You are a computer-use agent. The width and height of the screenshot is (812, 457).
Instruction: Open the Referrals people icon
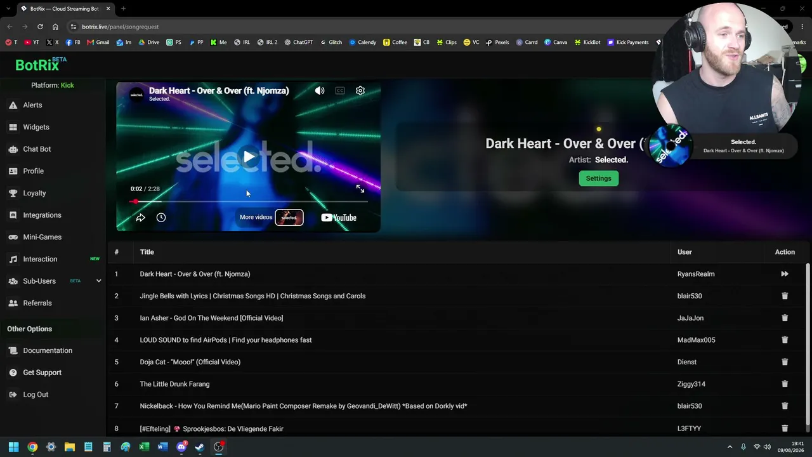tap(13, 303)
